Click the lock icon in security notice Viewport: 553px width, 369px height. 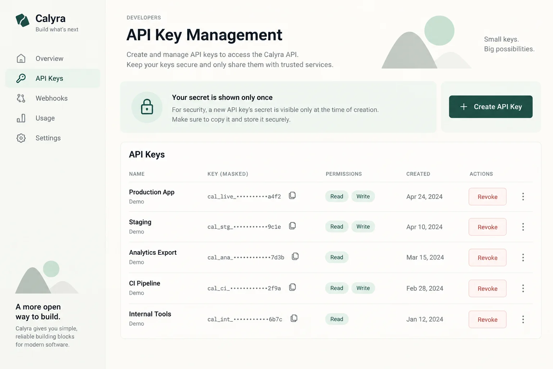tap(147, 107)
